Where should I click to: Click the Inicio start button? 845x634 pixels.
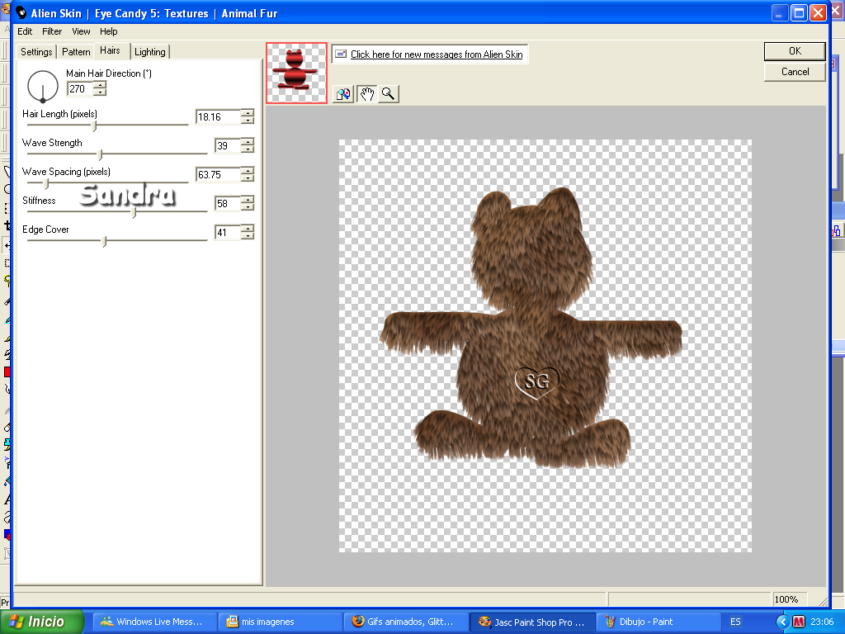[42, 622]
